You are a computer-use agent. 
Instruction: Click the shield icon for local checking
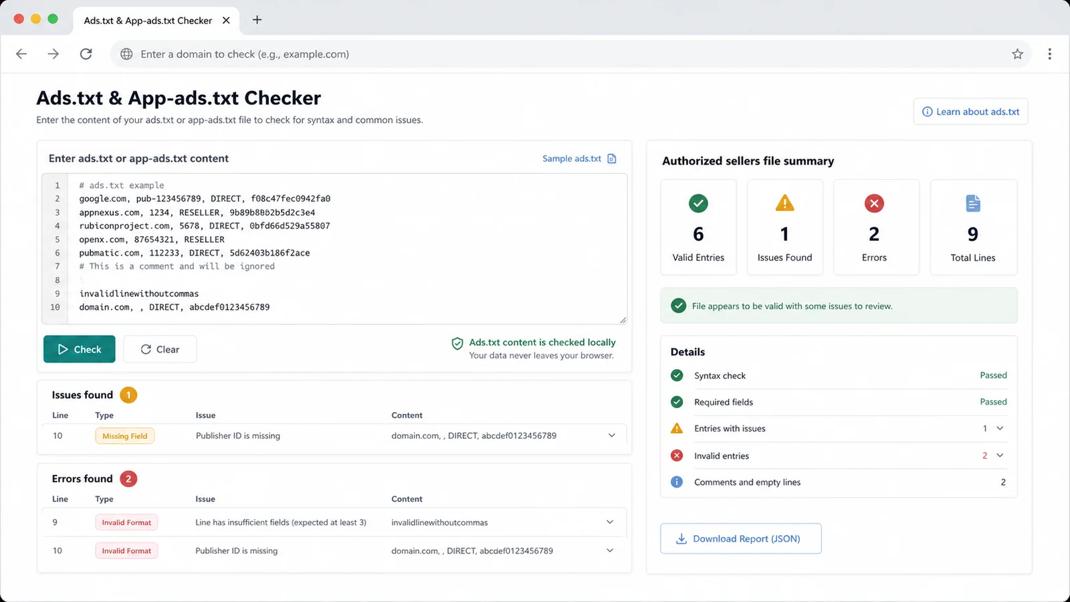457,344
